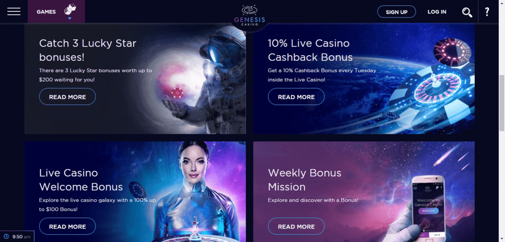This screenshot has height=242, width=505.
Task: Expand the Games dropdown arrow
Action: [69, 18]
